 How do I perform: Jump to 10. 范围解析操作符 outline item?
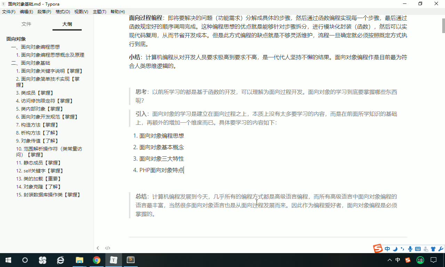pyautogui.click(x=49, y=152)
